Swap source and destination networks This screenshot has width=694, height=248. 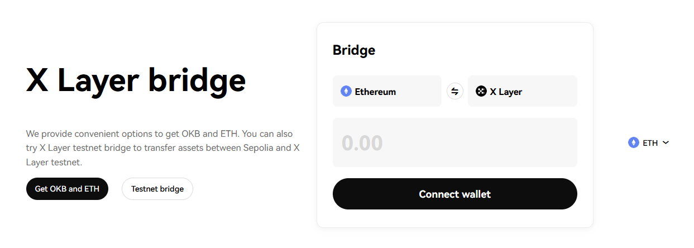click(x=454, y=91)
